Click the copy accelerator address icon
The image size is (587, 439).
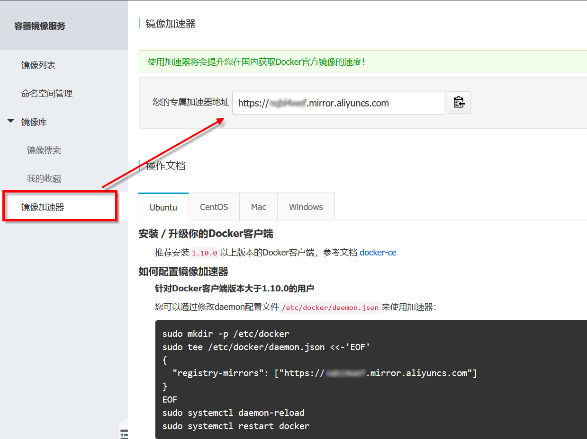459,103
